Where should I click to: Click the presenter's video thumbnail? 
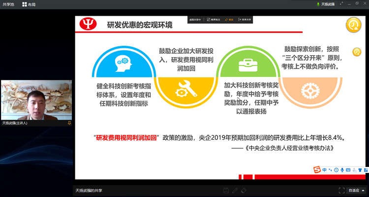(x=36, y=100)
